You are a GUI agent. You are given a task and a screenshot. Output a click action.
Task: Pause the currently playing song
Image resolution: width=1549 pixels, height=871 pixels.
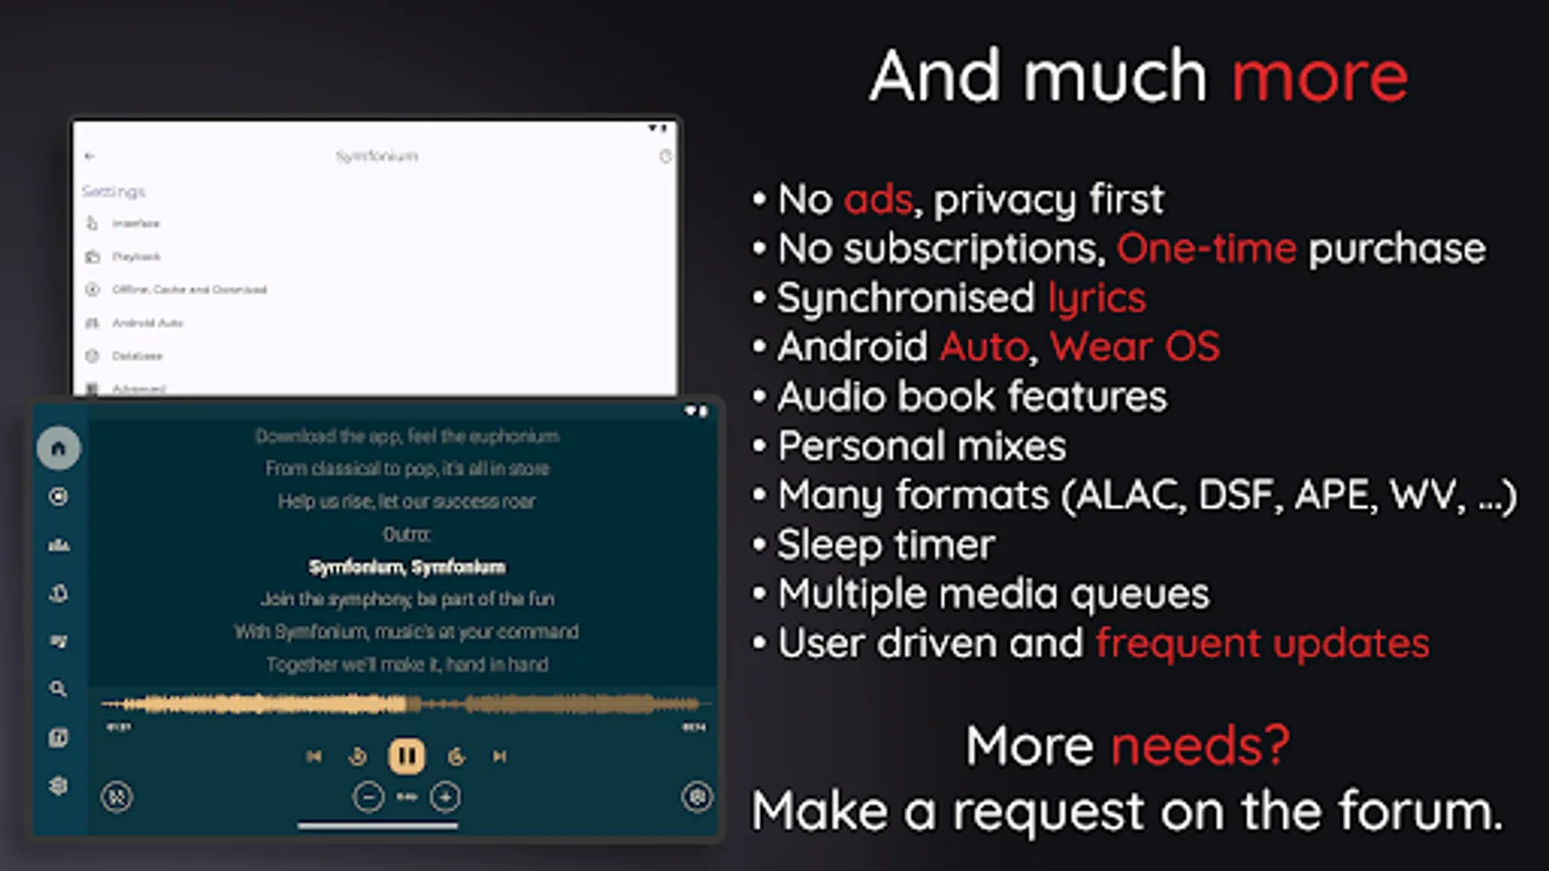click(406, 756)
